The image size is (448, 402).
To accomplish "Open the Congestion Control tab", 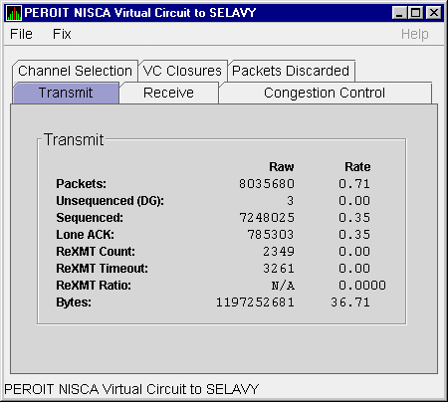I will point(325,93).
